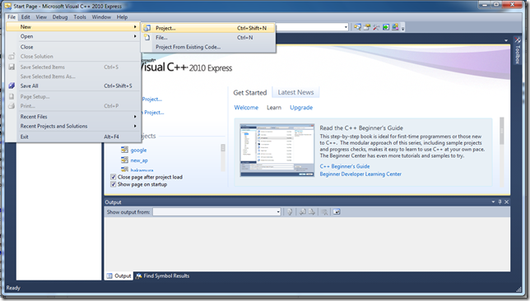Image resolution: width=530 pixels, height=301 pixels.
Task: Switch to the Latest News tab
Action: 295,92
